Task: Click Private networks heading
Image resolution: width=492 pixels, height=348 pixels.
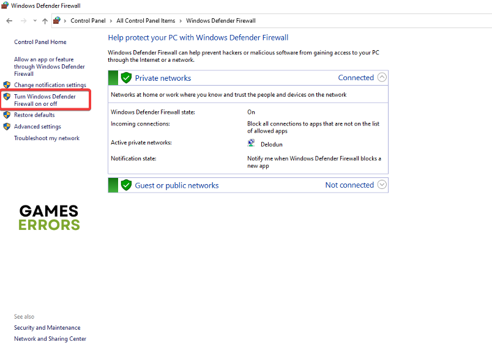Action: click(163, 78)
